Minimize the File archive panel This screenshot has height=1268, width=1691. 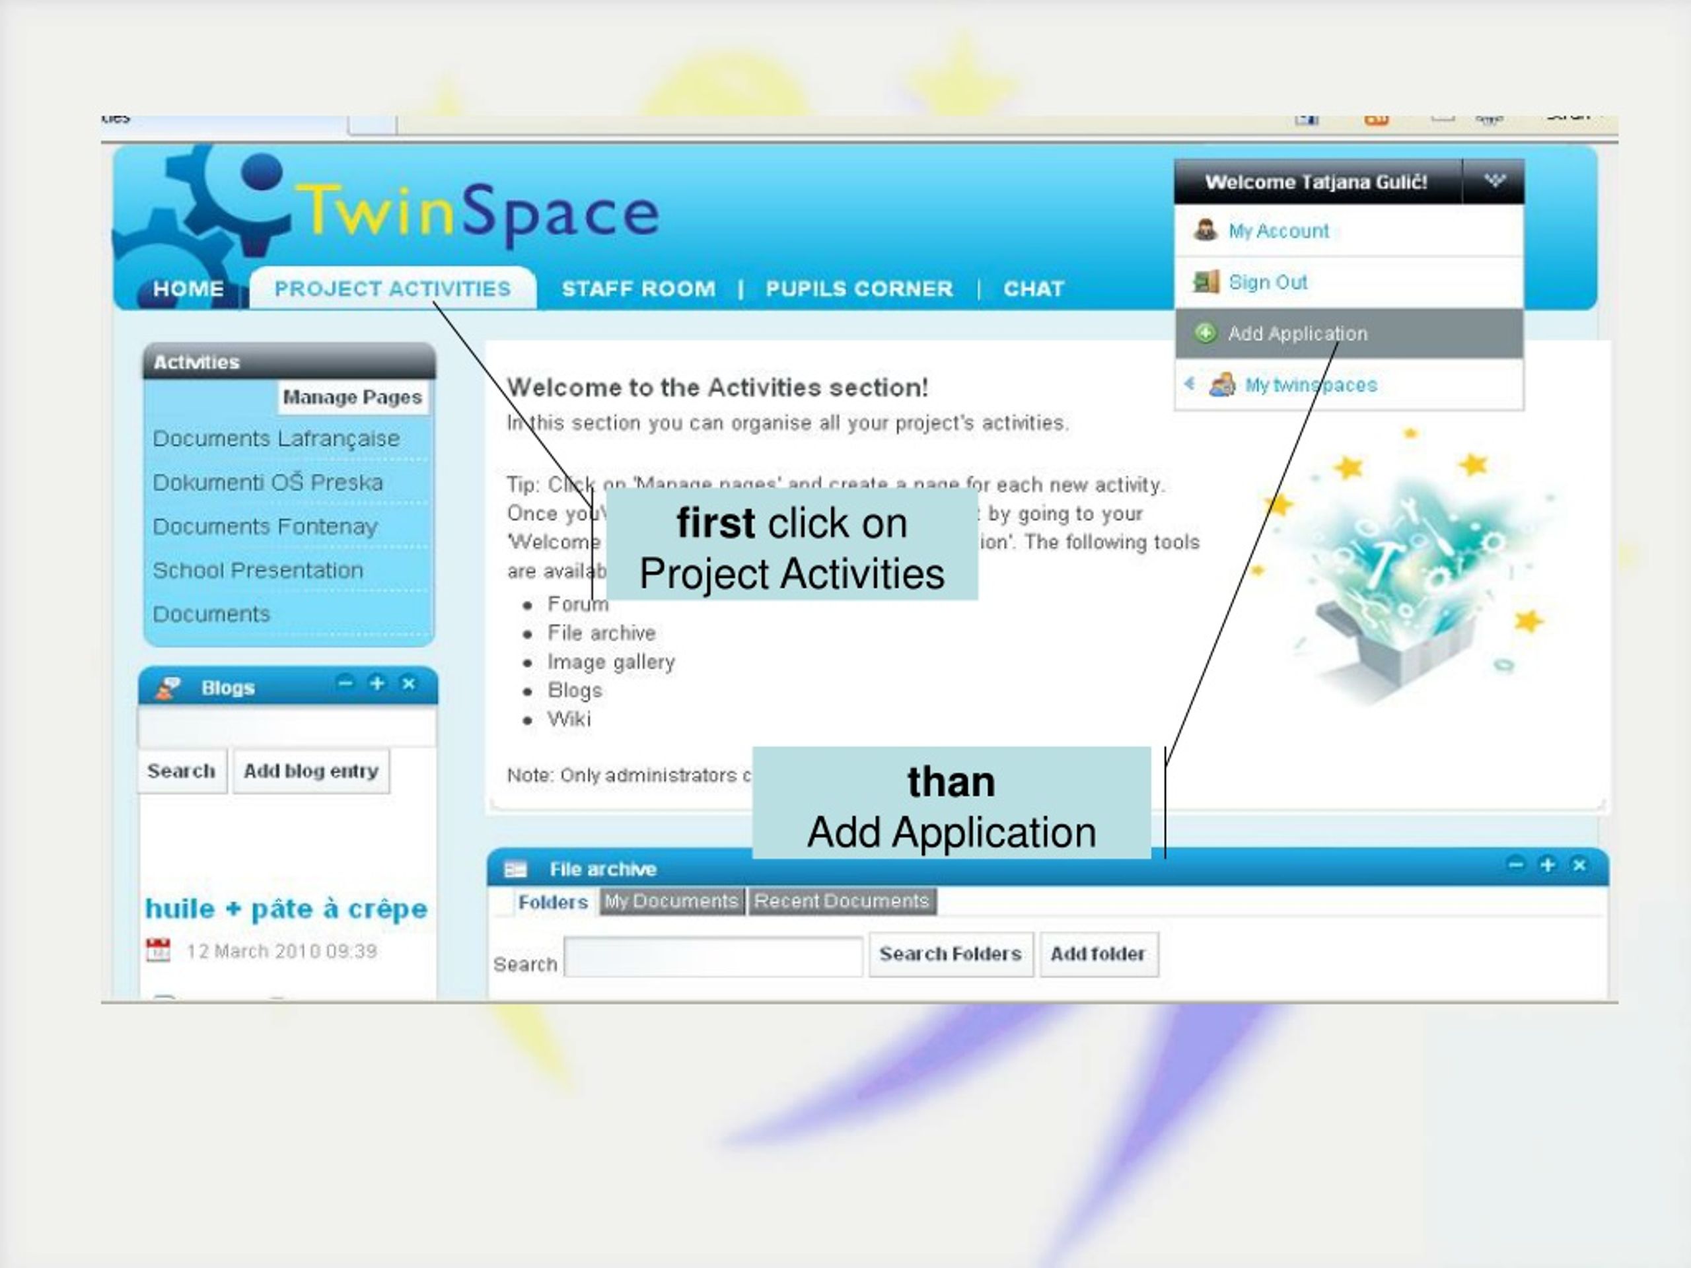click(x=1516, y=864)
